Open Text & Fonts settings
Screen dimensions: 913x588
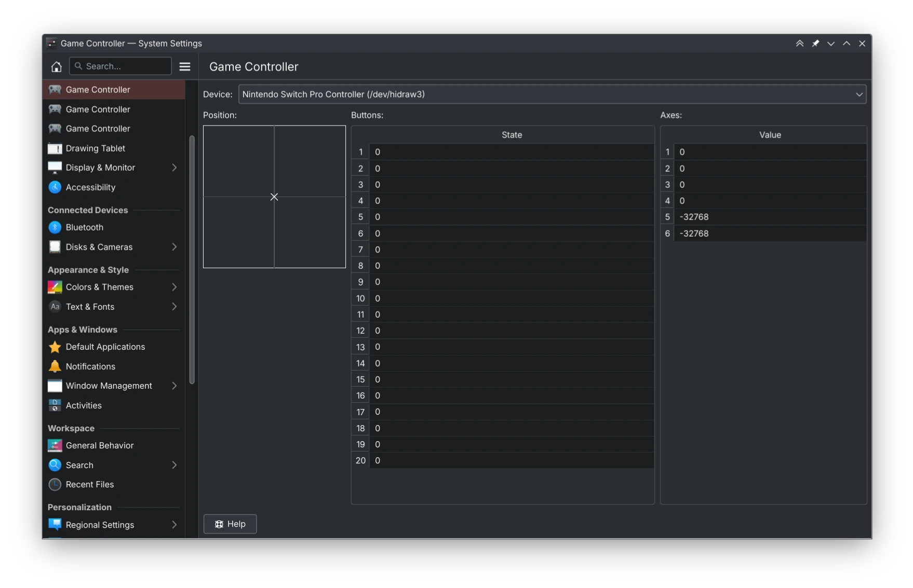pyautogui.click(x=114, y=307)
